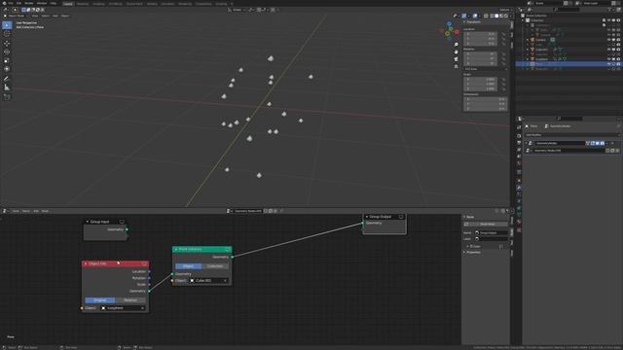Switch to the Modeling workspace tab
The height and width of the screenshot is (350, 623).
[82, 4]
